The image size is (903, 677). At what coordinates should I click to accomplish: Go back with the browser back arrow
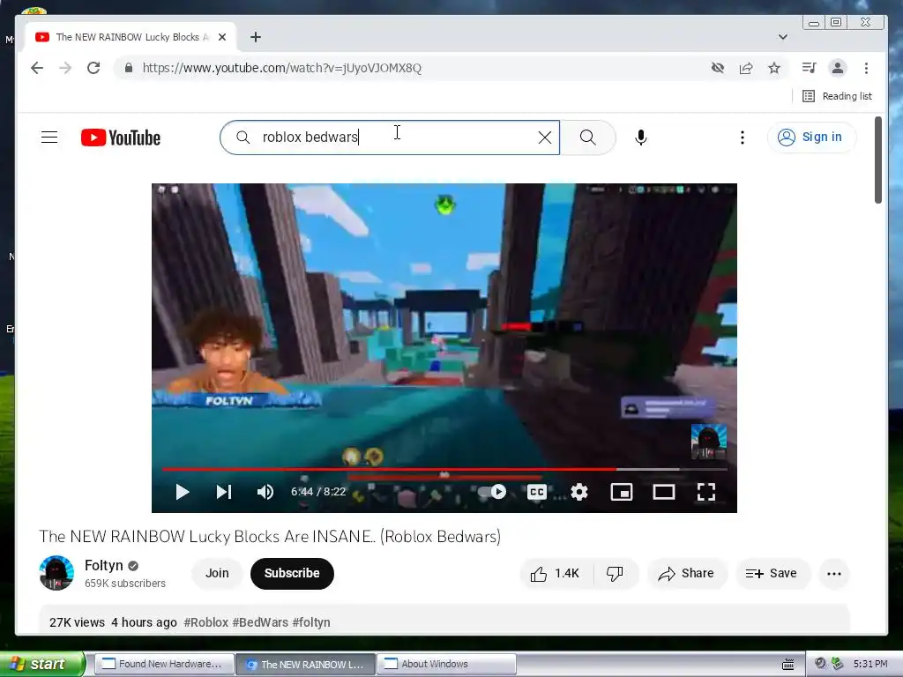coord(37,68)
